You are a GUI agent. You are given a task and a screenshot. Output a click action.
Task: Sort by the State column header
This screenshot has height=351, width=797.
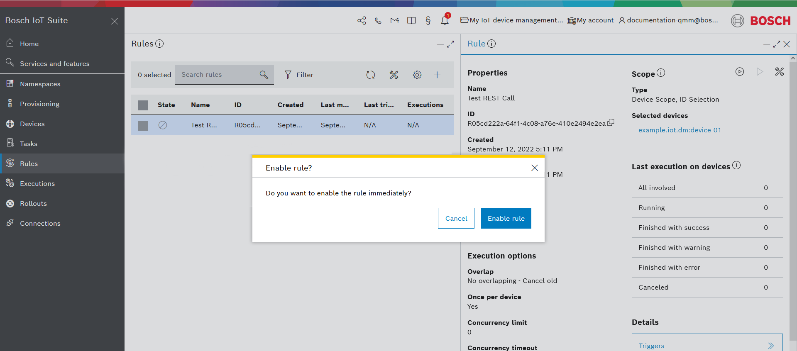tap(166, 105)
